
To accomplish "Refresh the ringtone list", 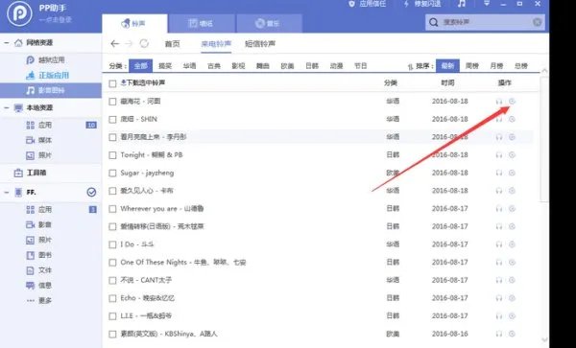I will pos(144,44).
